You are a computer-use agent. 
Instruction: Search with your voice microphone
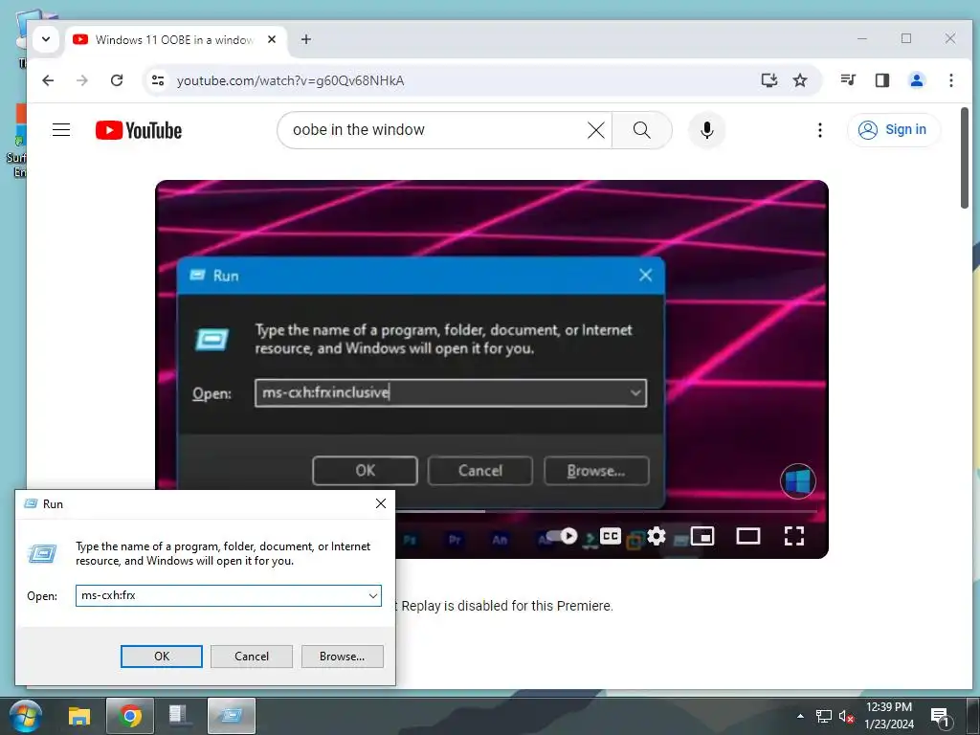[707, 130]
